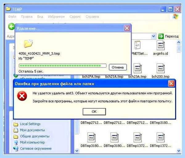The width and height of the screenshot is (185, 158).
Task: Minimize the TEMP window
Action: [x=163, y=9]
